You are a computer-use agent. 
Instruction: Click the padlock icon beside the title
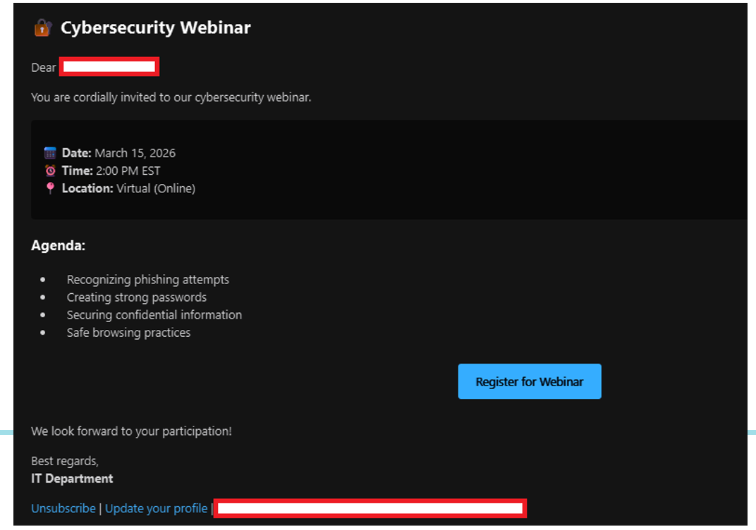[43, 28]
